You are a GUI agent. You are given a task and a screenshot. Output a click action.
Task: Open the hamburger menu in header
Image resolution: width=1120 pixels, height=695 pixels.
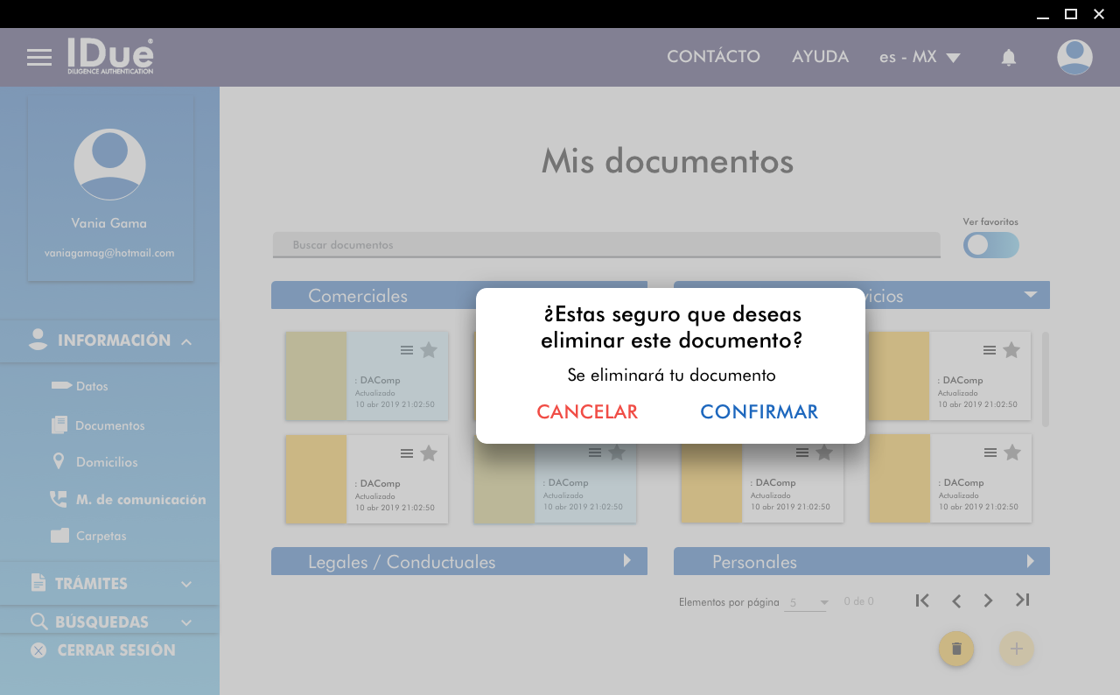(x=39, y=58)
